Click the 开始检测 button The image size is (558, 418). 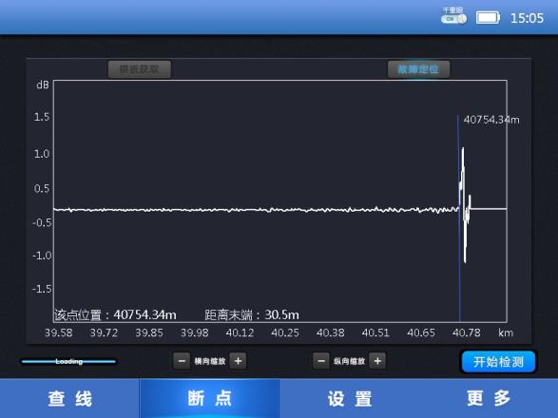click(x=498, y=362)
